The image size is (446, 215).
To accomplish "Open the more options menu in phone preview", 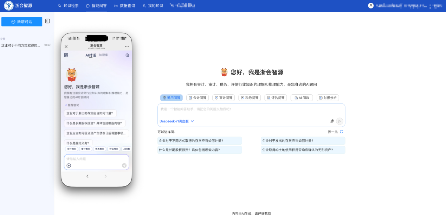I will [x=127, y=46].
